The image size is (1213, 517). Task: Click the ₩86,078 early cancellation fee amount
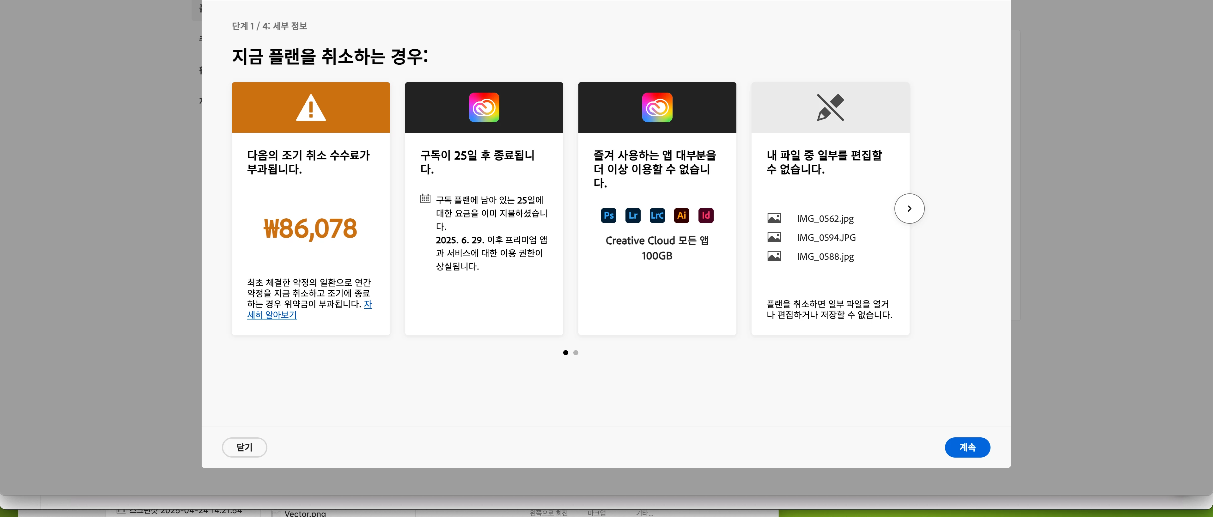[310, 229]
